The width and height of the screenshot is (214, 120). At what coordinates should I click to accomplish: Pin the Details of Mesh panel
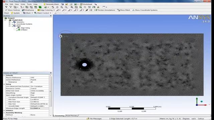tap(51, 73)
